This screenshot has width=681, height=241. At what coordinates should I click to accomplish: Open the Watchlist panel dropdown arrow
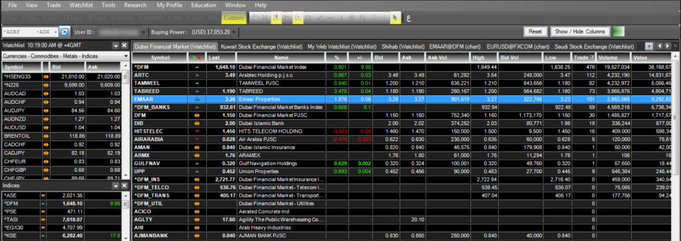click(116, 45)
